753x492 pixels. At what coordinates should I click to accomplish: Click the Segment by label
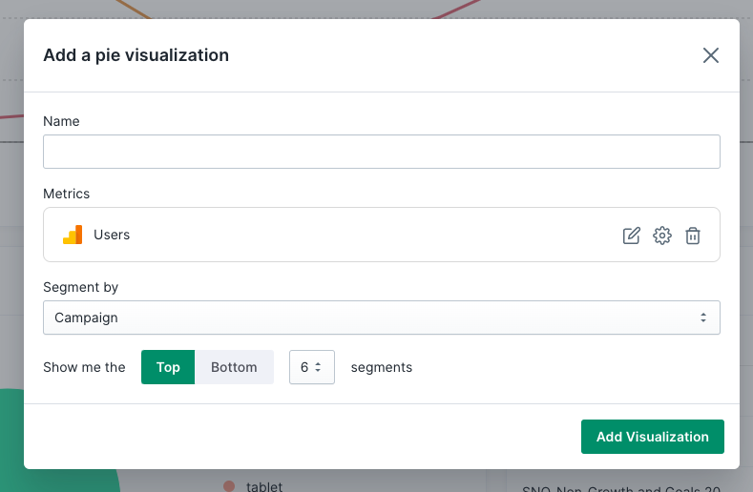pos(80,287)
